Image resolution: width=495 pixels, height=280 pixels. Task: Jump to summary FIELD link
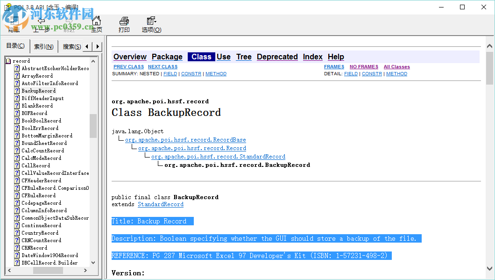[x=170, y=74]
